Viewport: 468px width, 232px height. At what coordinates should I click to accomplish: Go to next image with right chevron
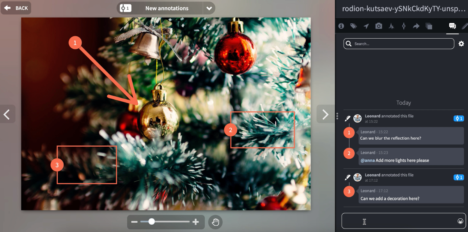click(325, 114)
